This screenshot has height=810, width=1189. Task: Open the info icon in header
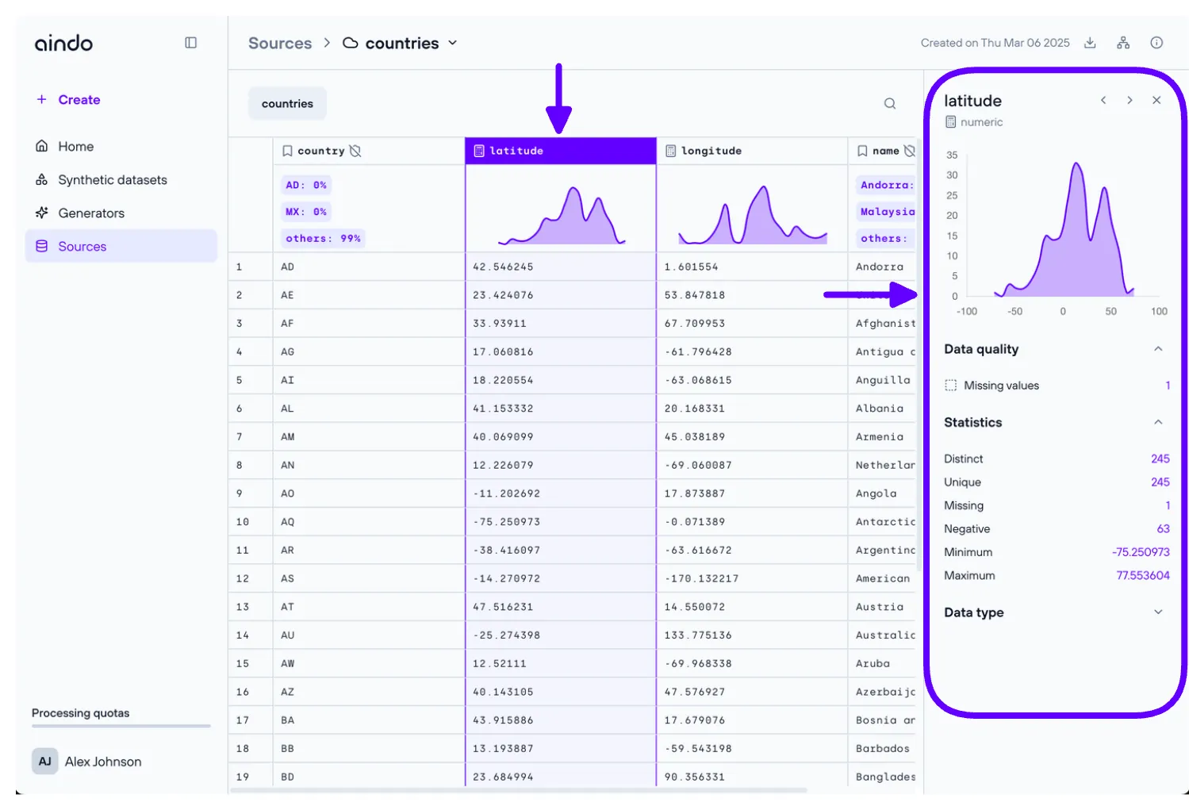coord(1156,43)
